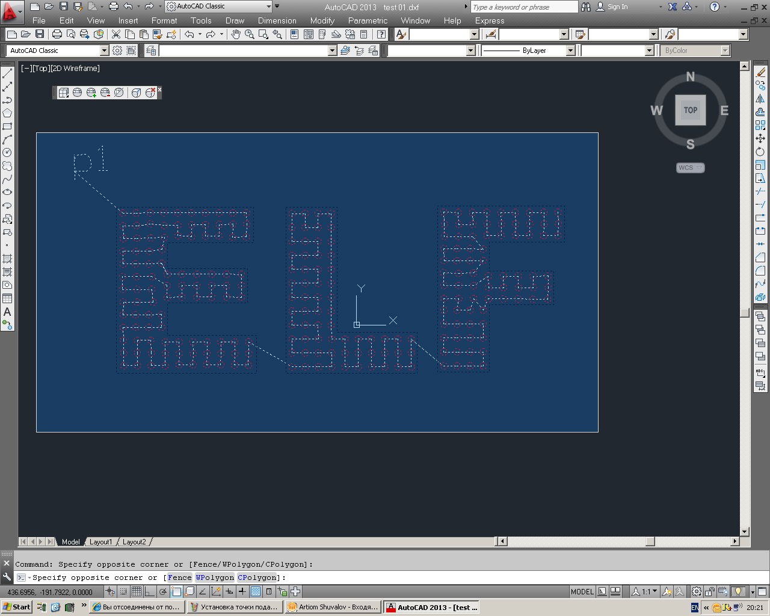770x616 pixels.
Task: Switch to the Artiom Shuvalov taskbar window
Action: (x=333, y=607)
